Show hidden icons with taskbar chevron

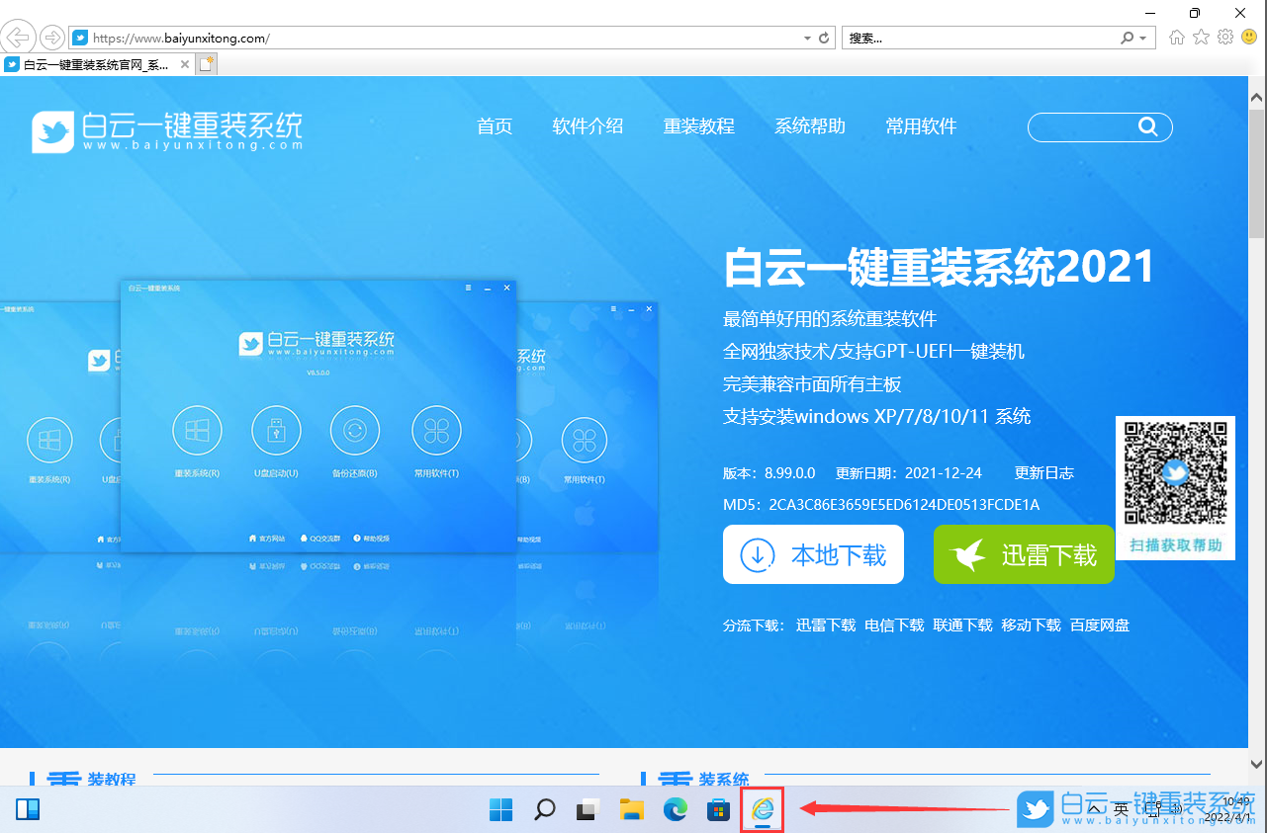tap(1093, 807)
